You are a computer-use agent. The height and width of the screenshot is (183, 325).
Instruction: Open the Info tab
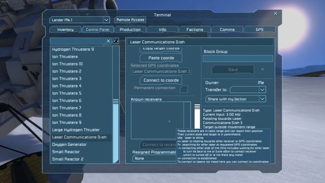coord(162,29)
